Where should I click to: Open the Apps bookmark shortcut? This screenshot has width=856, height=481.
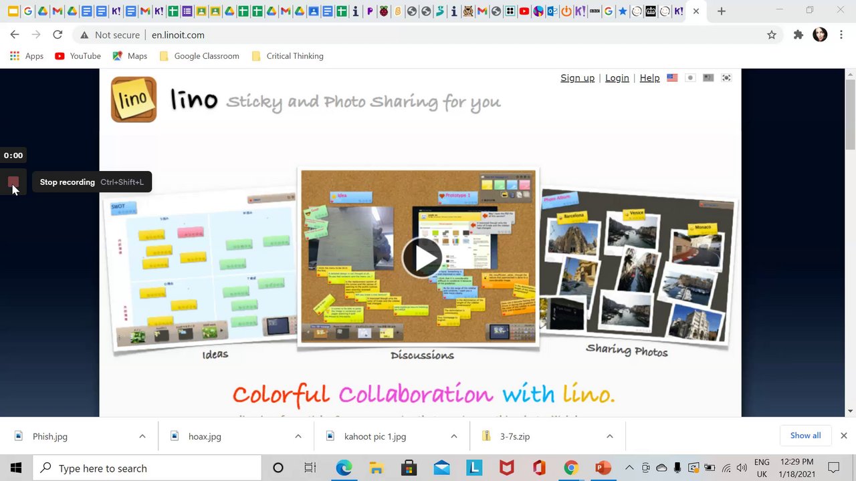pyautogui.click(x=27, y=56)
